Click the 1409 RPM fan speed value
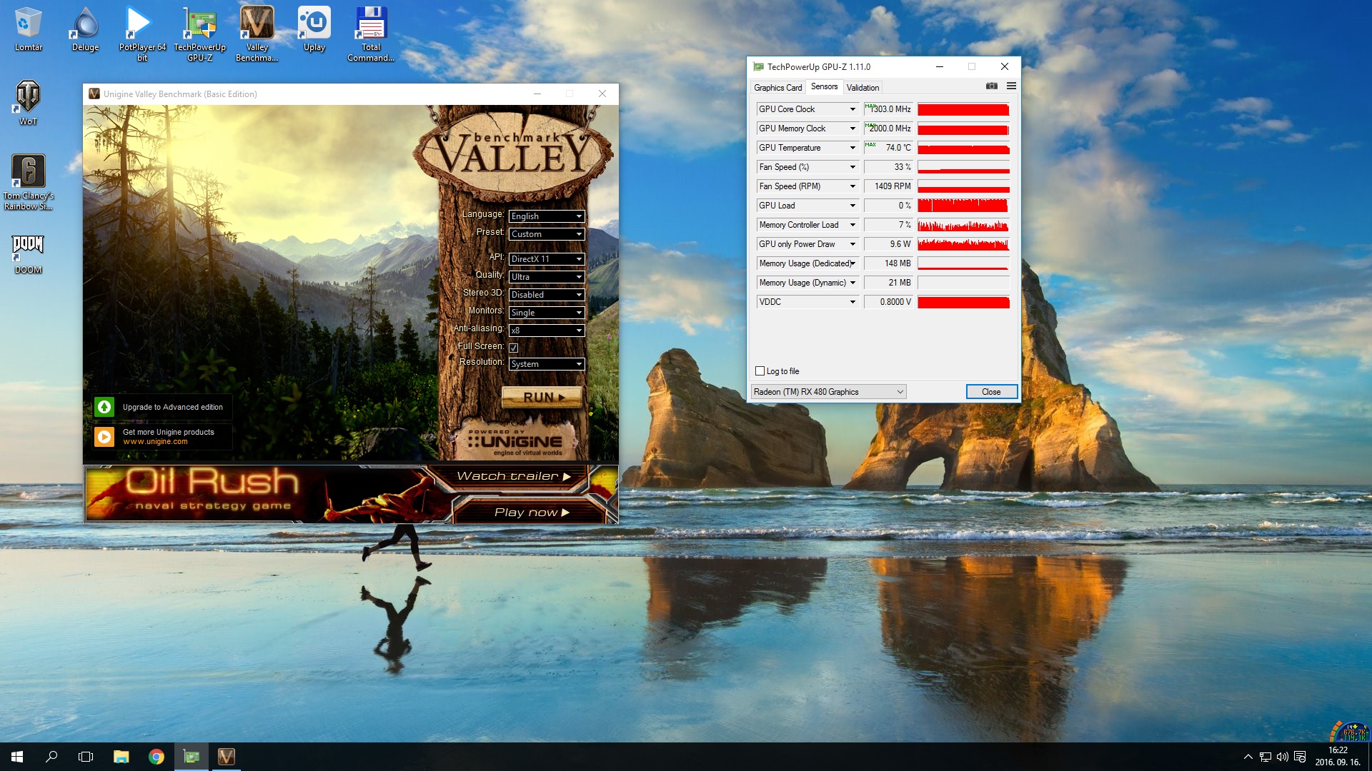The width and height of the screenshot is (1372, 771). point(888,186)
